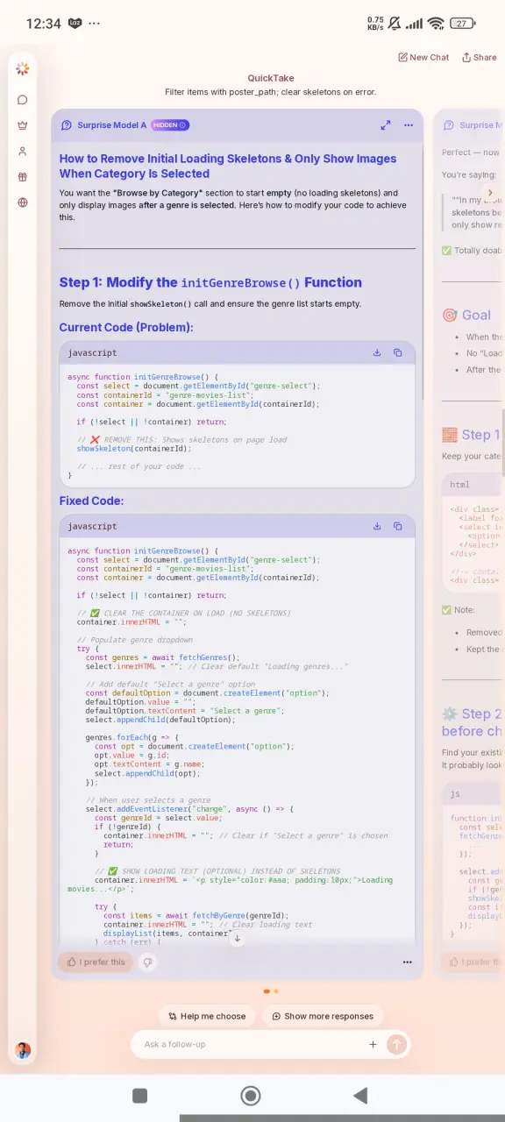Copy the Fixed Code javascript snippet
Viewport: 505px width, 1122px height.
(x=397, y=526)
